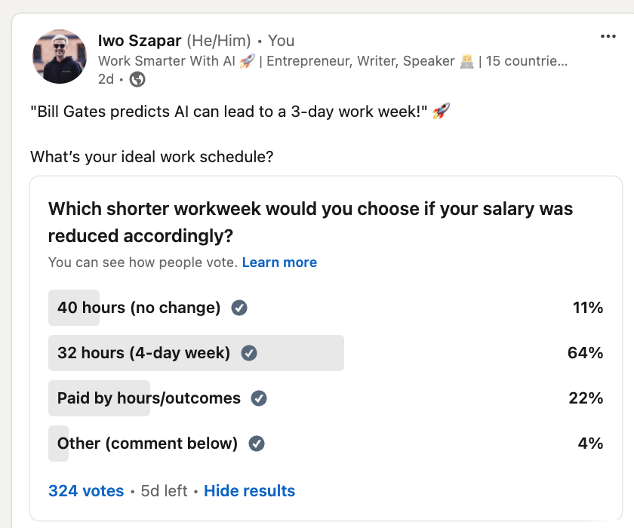The width and height of the screenshot is (634, 528).
Task: Select the Other (comment below) poll option
Action: [x=325, y=444]
